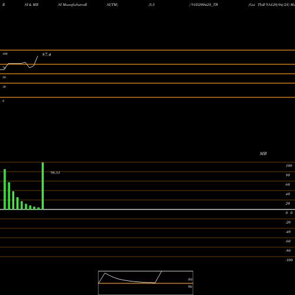Click the -20 tick on the MR axis
This screenshot has height=295, width=295.
288,222
